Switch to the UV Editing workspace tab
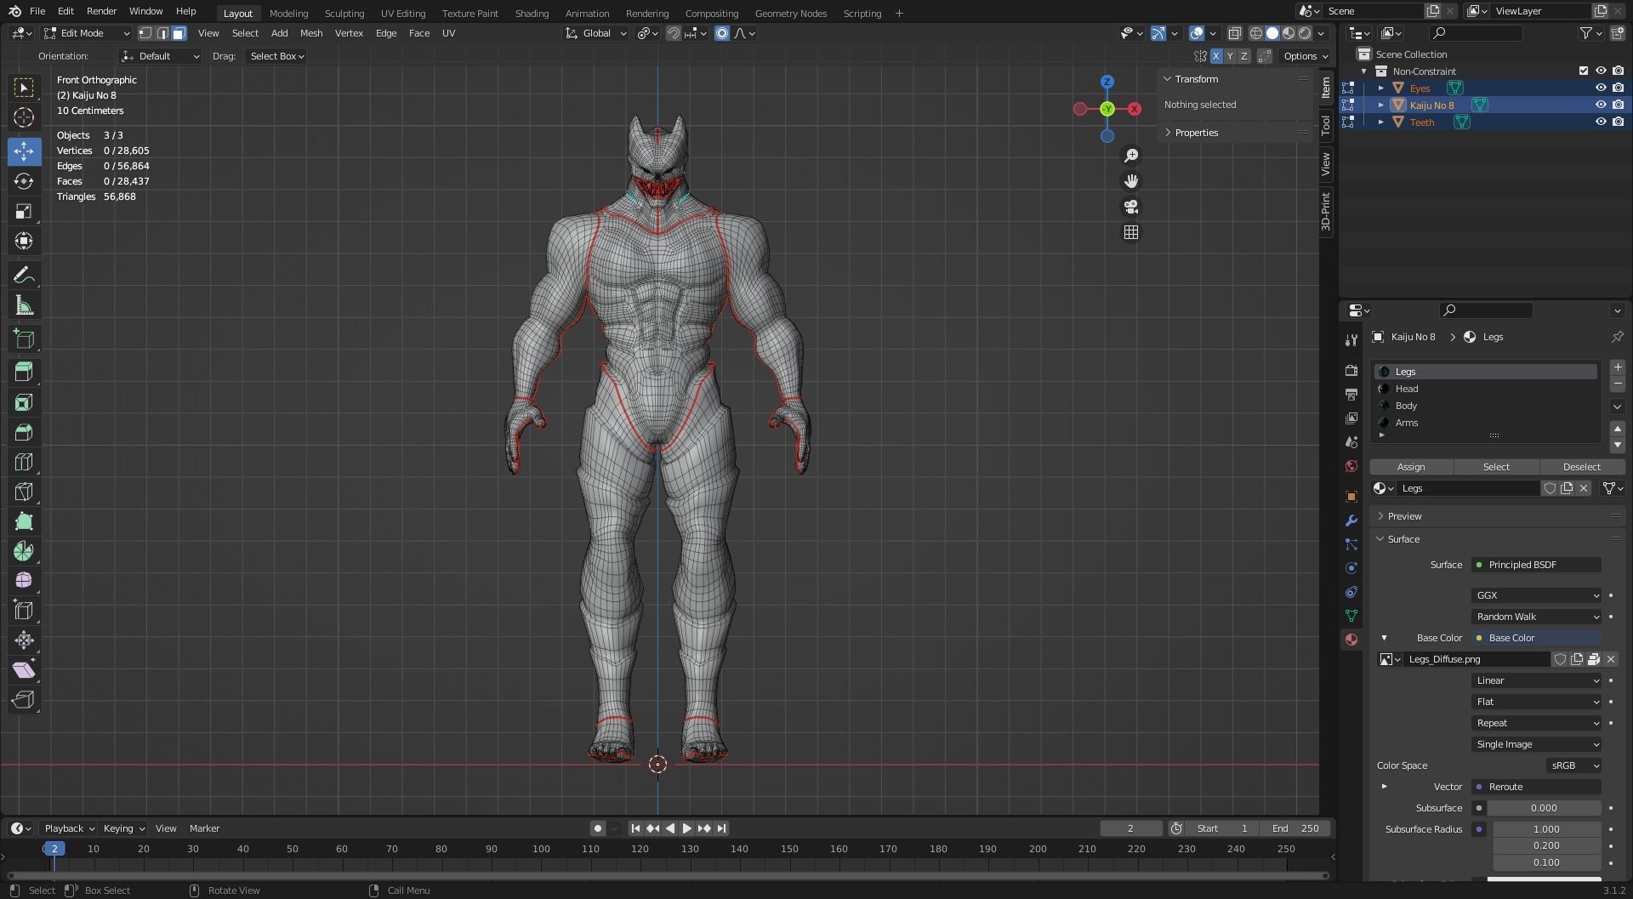 [402, 13]
